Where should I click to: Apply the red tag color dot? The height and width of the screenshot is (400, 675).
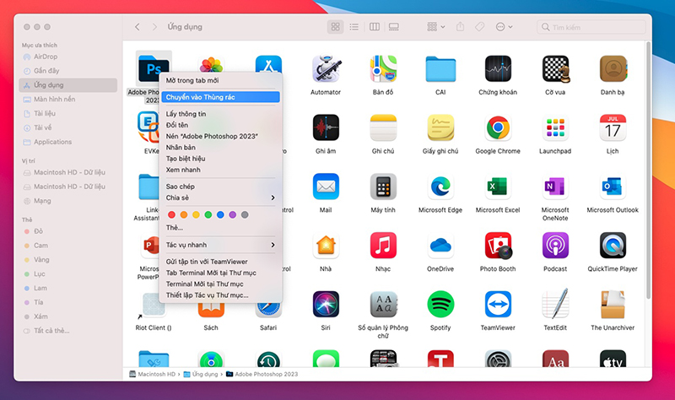[171, 214]
